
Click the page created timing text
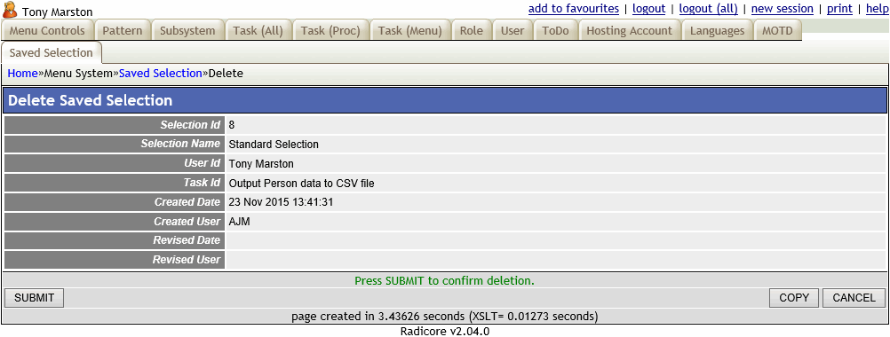tap(444, 316)
